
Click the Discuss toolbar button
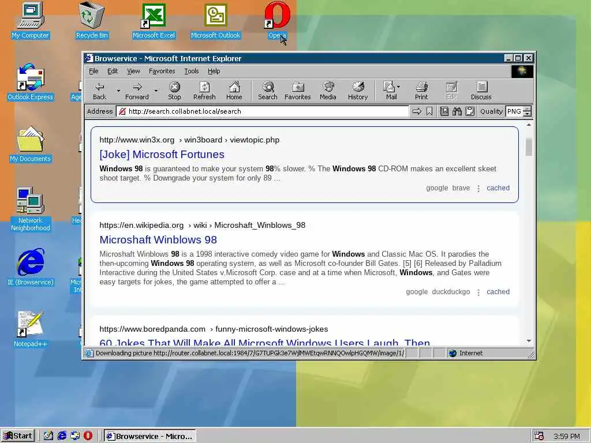(x=481, y=91)
